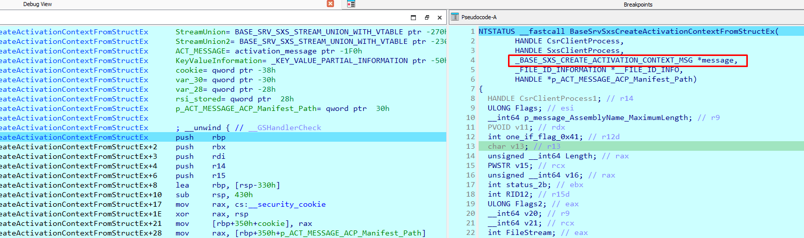Close the disassembly panel with X
804x238 pixels.
tap(439, 18)
